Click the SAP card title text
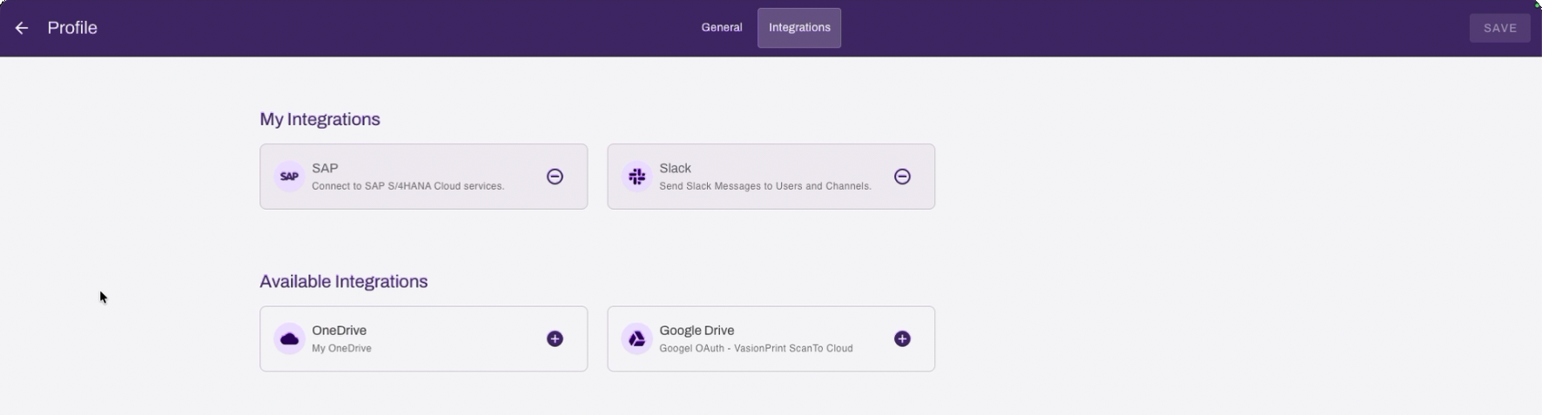This screenshot has width=1542, height=415. click(325, 168)
